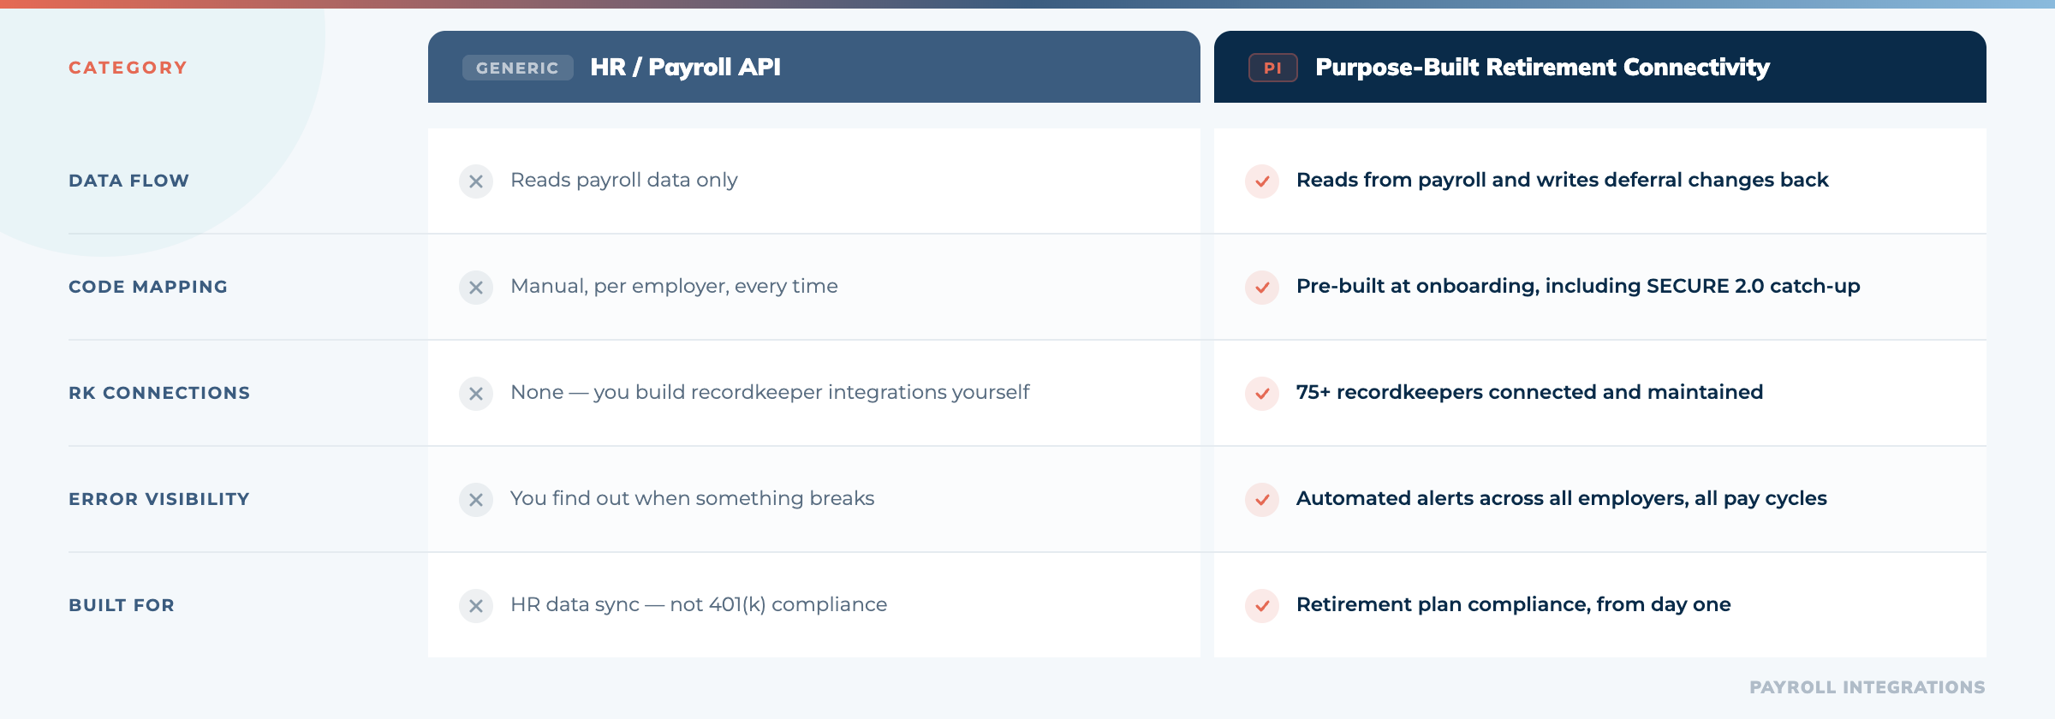Click the checkmark beside 75+ recordkeepers connected
The height and width of the screenshot is (719, 2055).
pyautogui.click(x=1262, y=394)
